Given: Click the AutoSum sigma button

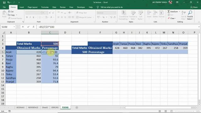Looking at the screenshot, I should pos(172,12).
